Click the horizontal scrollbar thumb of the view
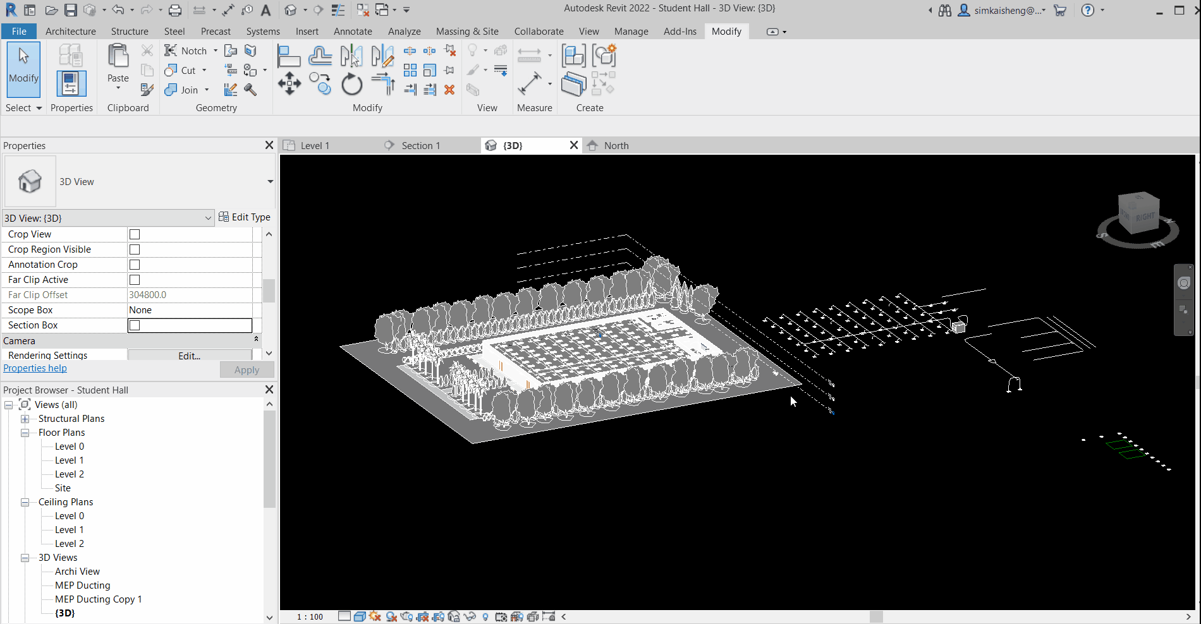 pos(876,616)
